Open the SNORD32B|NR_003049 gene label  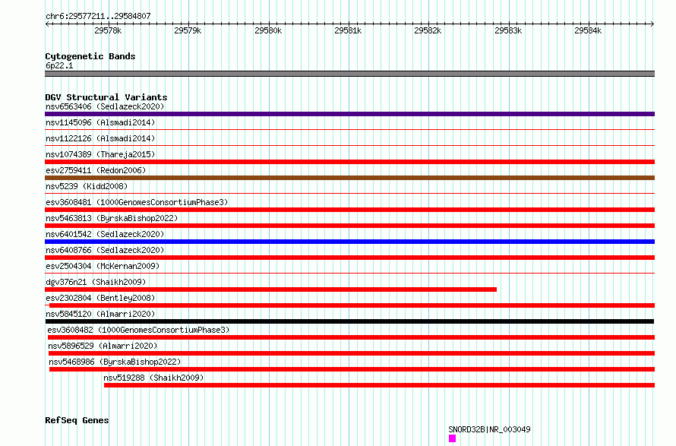click(489, 429)
